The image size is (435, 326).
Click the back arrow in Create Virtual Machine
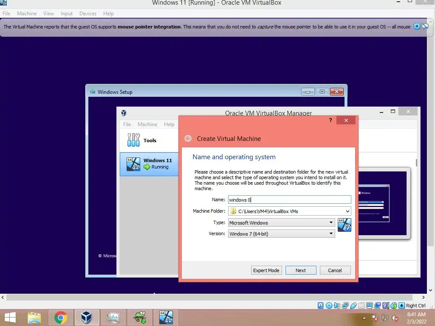(188, 138)
